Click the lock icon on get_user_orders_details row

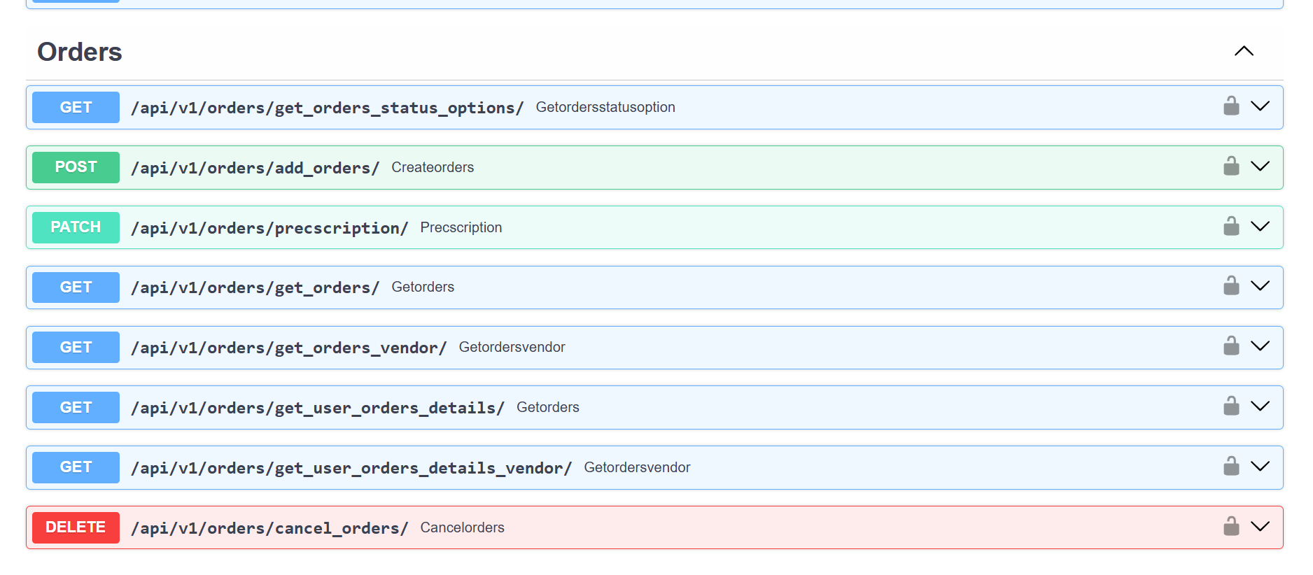[x=1230, y=406]
